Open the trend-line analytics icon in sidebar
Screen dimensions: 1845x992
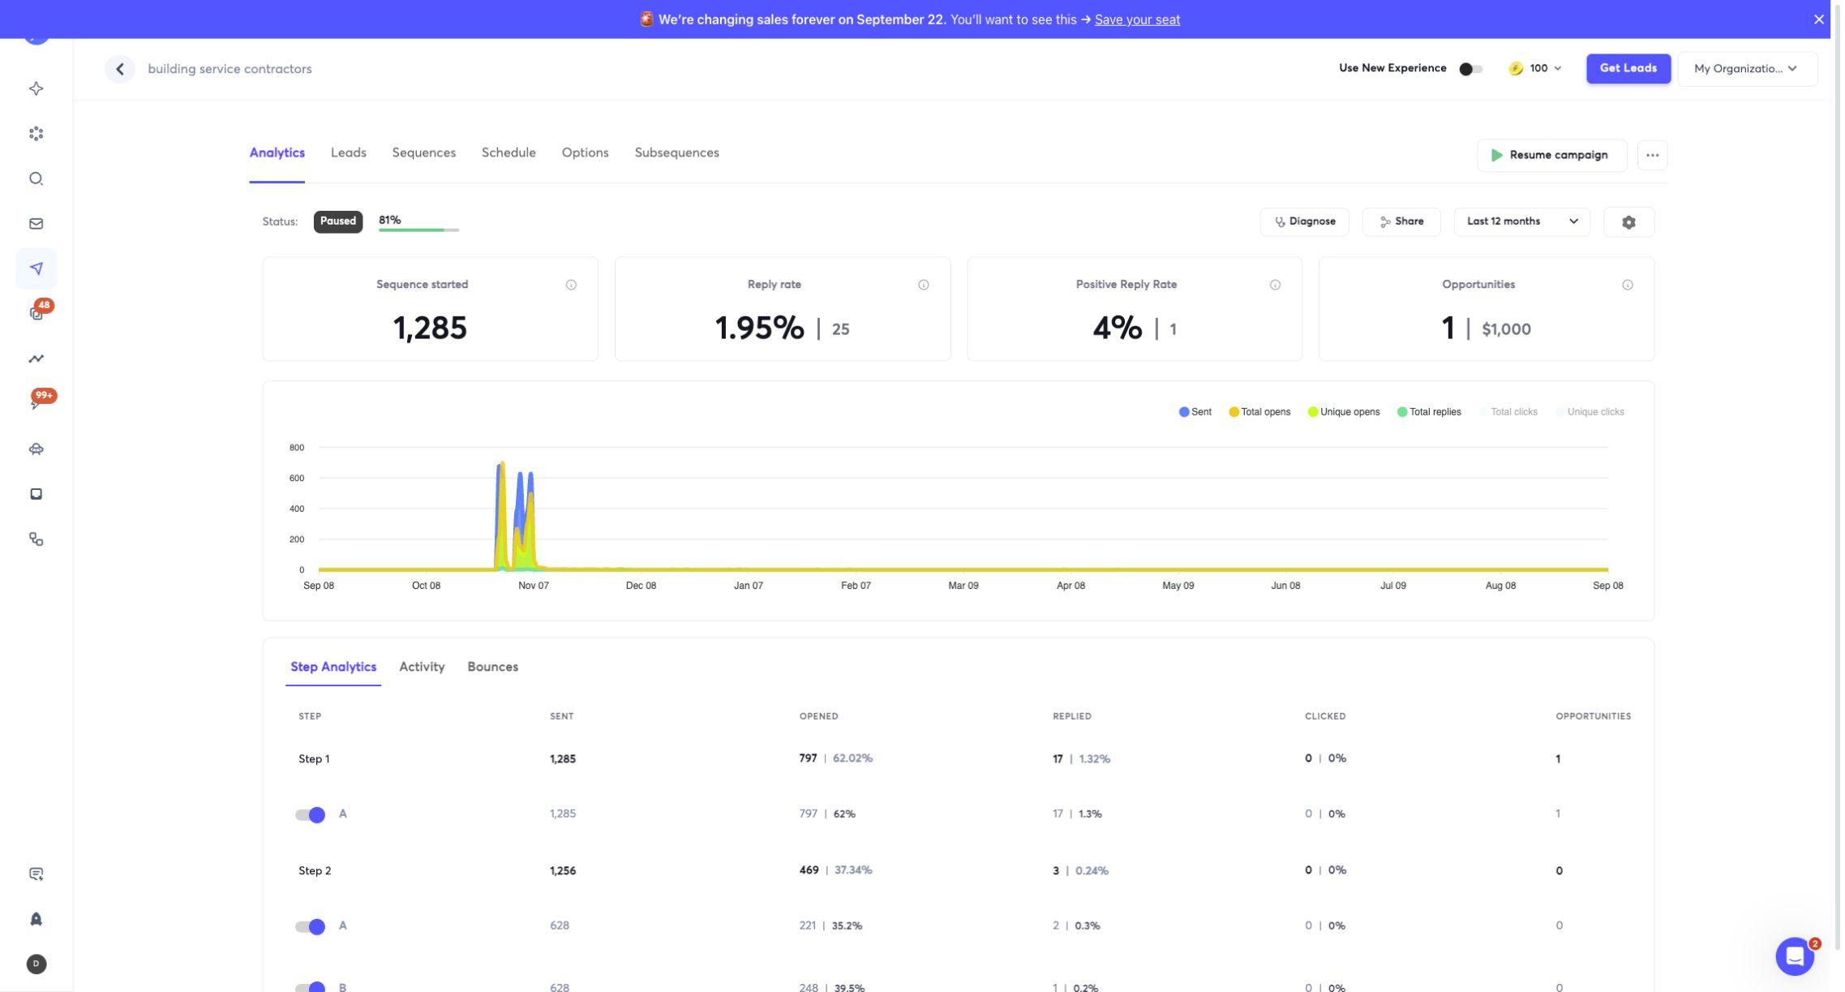(36, 359)
